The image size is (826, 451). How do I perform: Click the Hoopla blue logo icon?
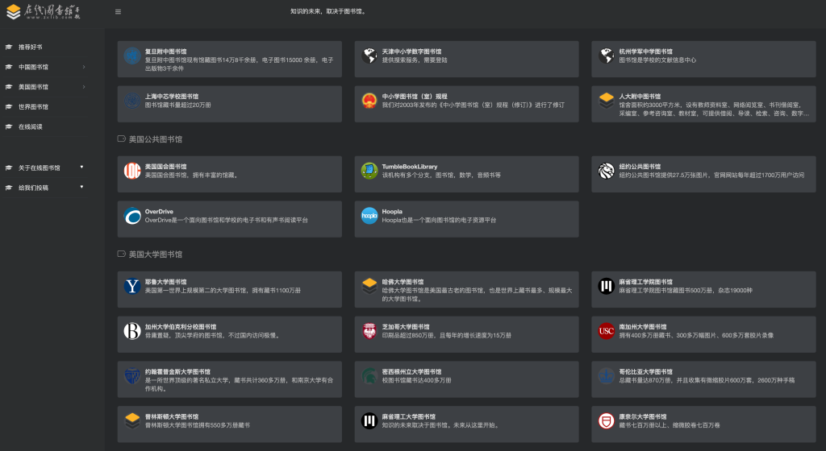click(369, 216)
